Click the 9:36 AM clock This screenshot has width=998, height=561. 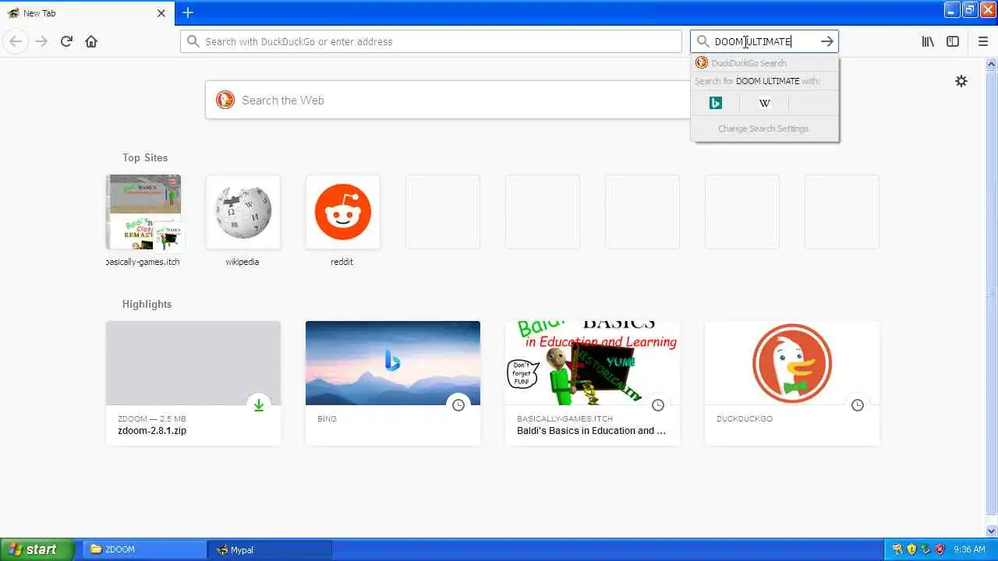pyautogui.click(x=970, y=549)
